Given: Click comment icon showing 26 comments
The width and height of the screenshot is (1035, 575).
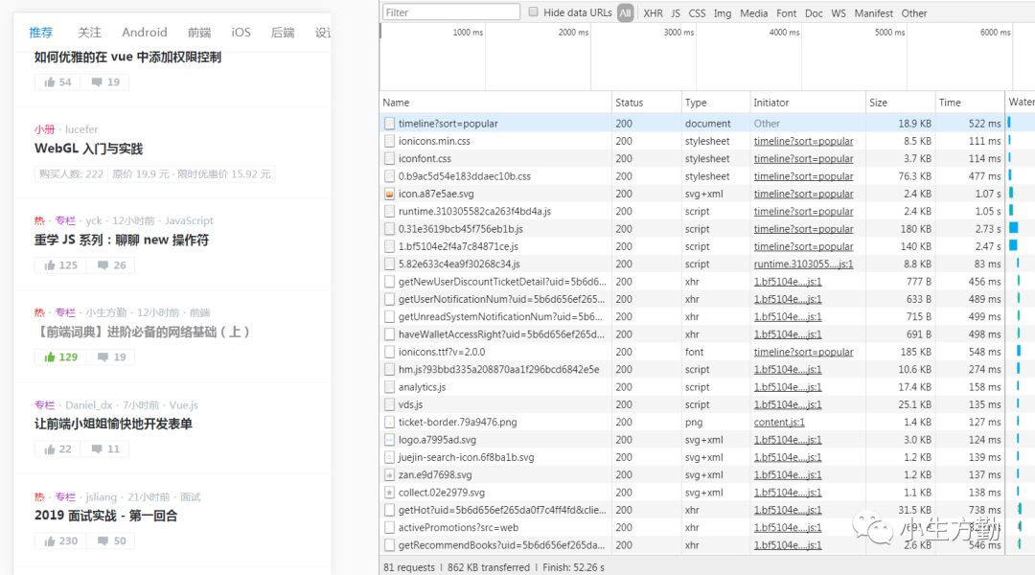Looking at the screenshot, I should point(103,265).
